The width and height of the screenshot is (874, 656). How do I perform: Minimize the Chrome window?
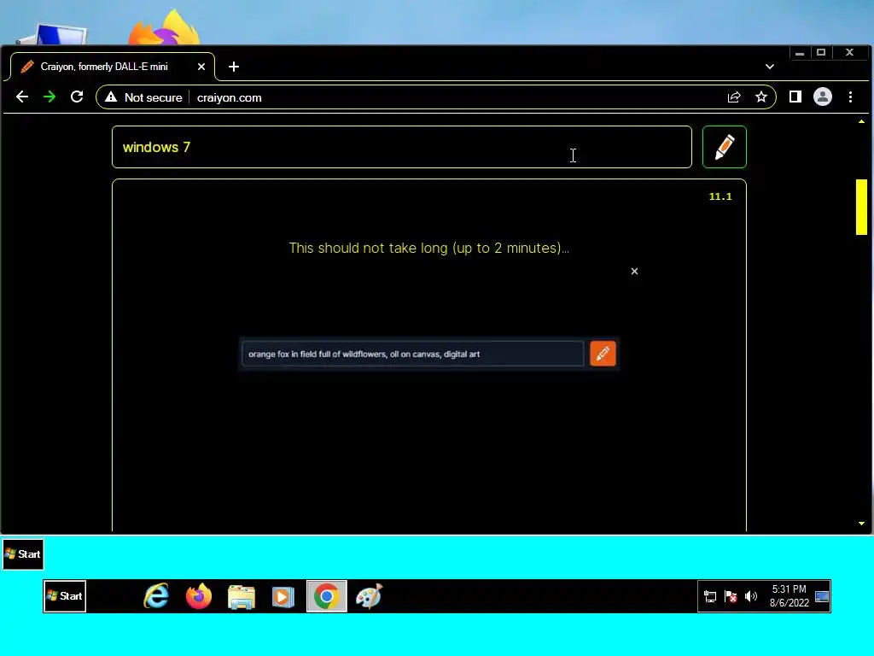[x=800, y=52]
